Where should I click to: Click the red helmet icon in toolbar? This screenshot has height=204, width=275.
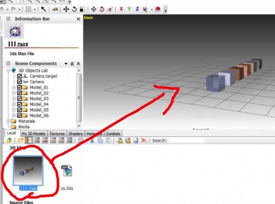pos(158,9)
